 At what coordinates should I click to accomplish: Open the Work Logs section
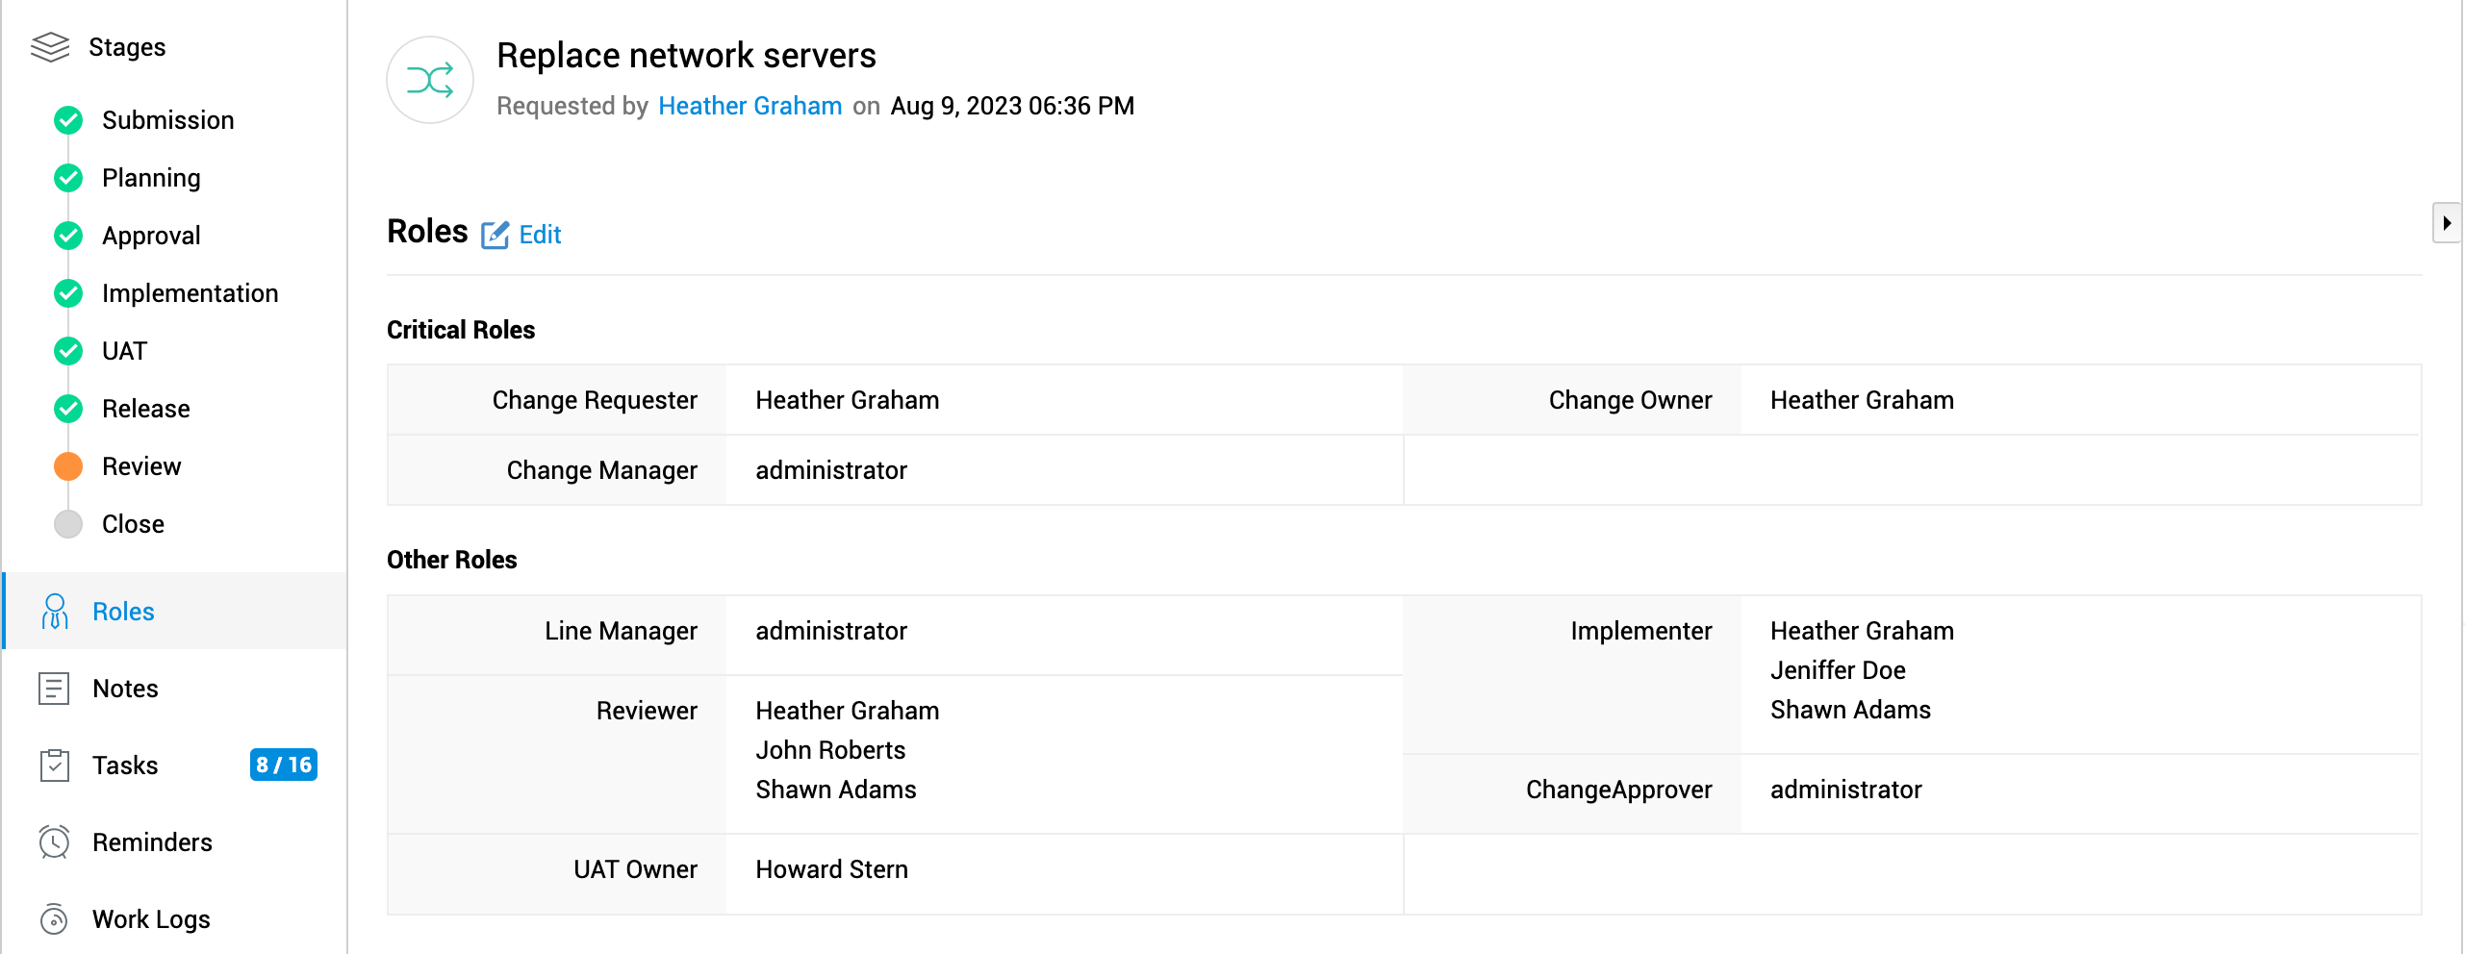pos(151,919)
